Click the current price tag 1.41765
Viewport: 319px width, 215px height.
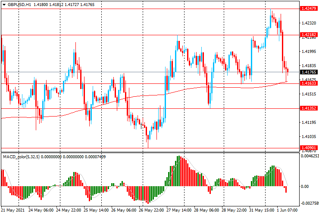310,72
